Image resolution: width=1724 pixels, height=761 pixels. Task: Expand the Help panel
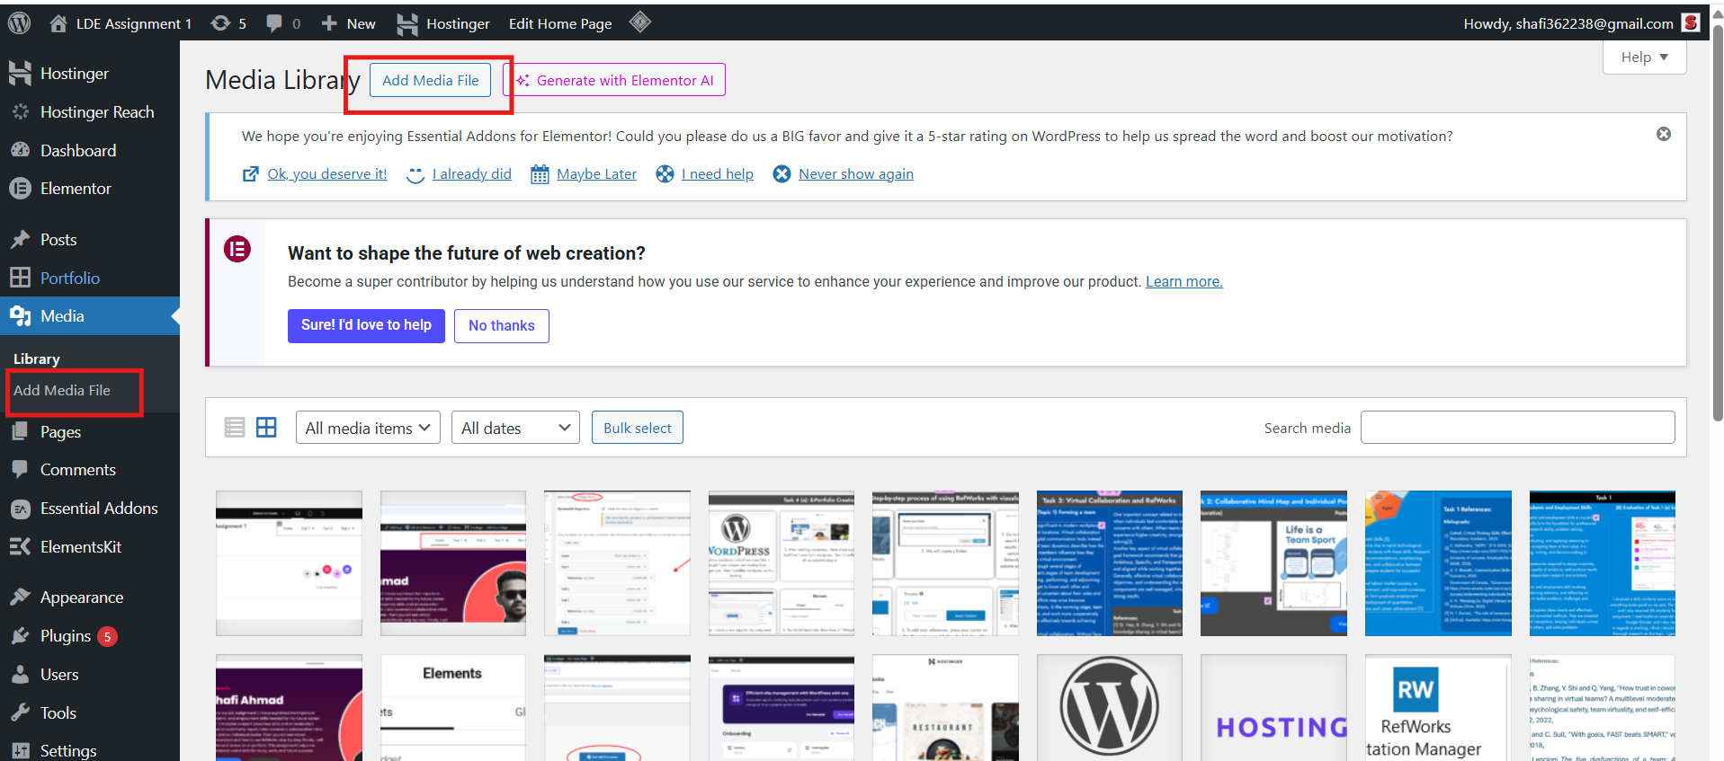(1643, 58)
